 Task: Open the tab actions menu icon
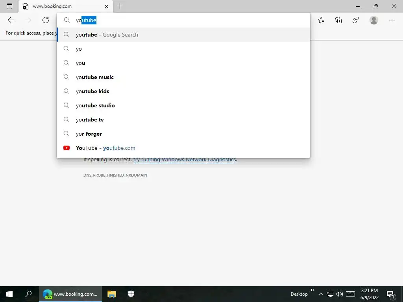coord(9,6)
